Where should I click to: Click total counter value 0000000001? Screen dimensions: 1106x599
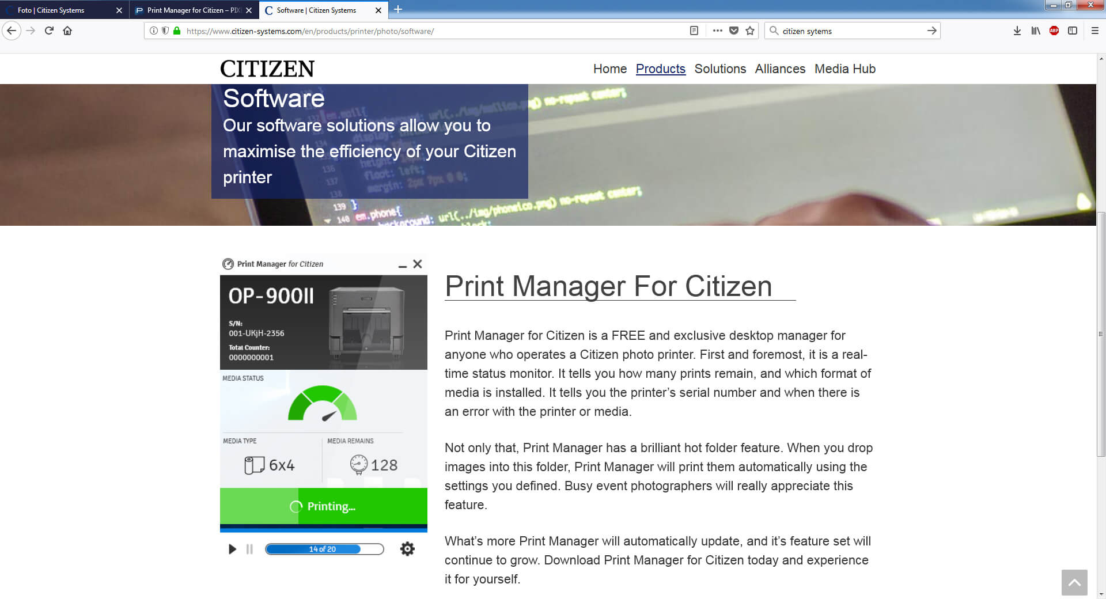tap(251, 357)
